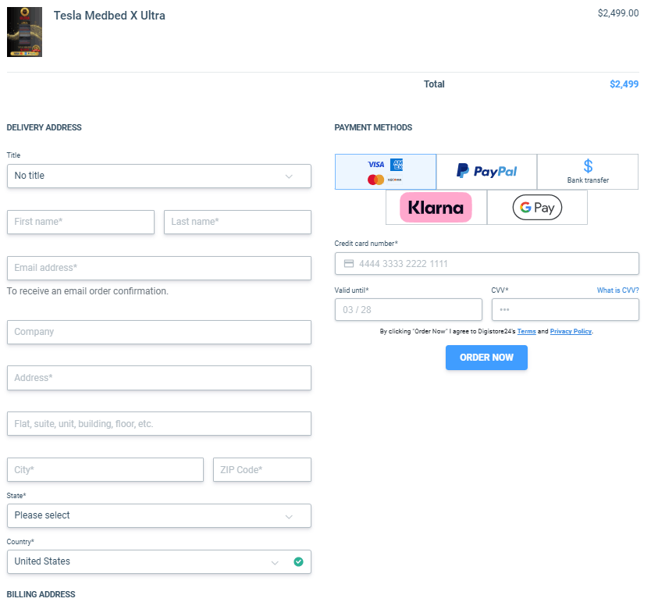651x602 pixels.
Task: Click the CVV input field
Action: [x=565, y=309]
